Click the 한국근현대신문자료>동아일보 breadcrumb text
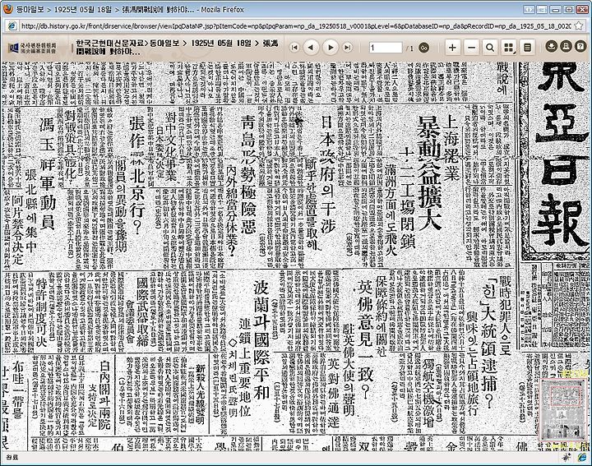Image resolution: width=592 pixels, height=466 pixels. tap(127, 44)
